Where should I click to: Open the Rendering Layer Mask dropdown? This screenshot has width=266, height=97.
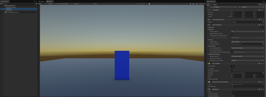[x=248, y=61]
